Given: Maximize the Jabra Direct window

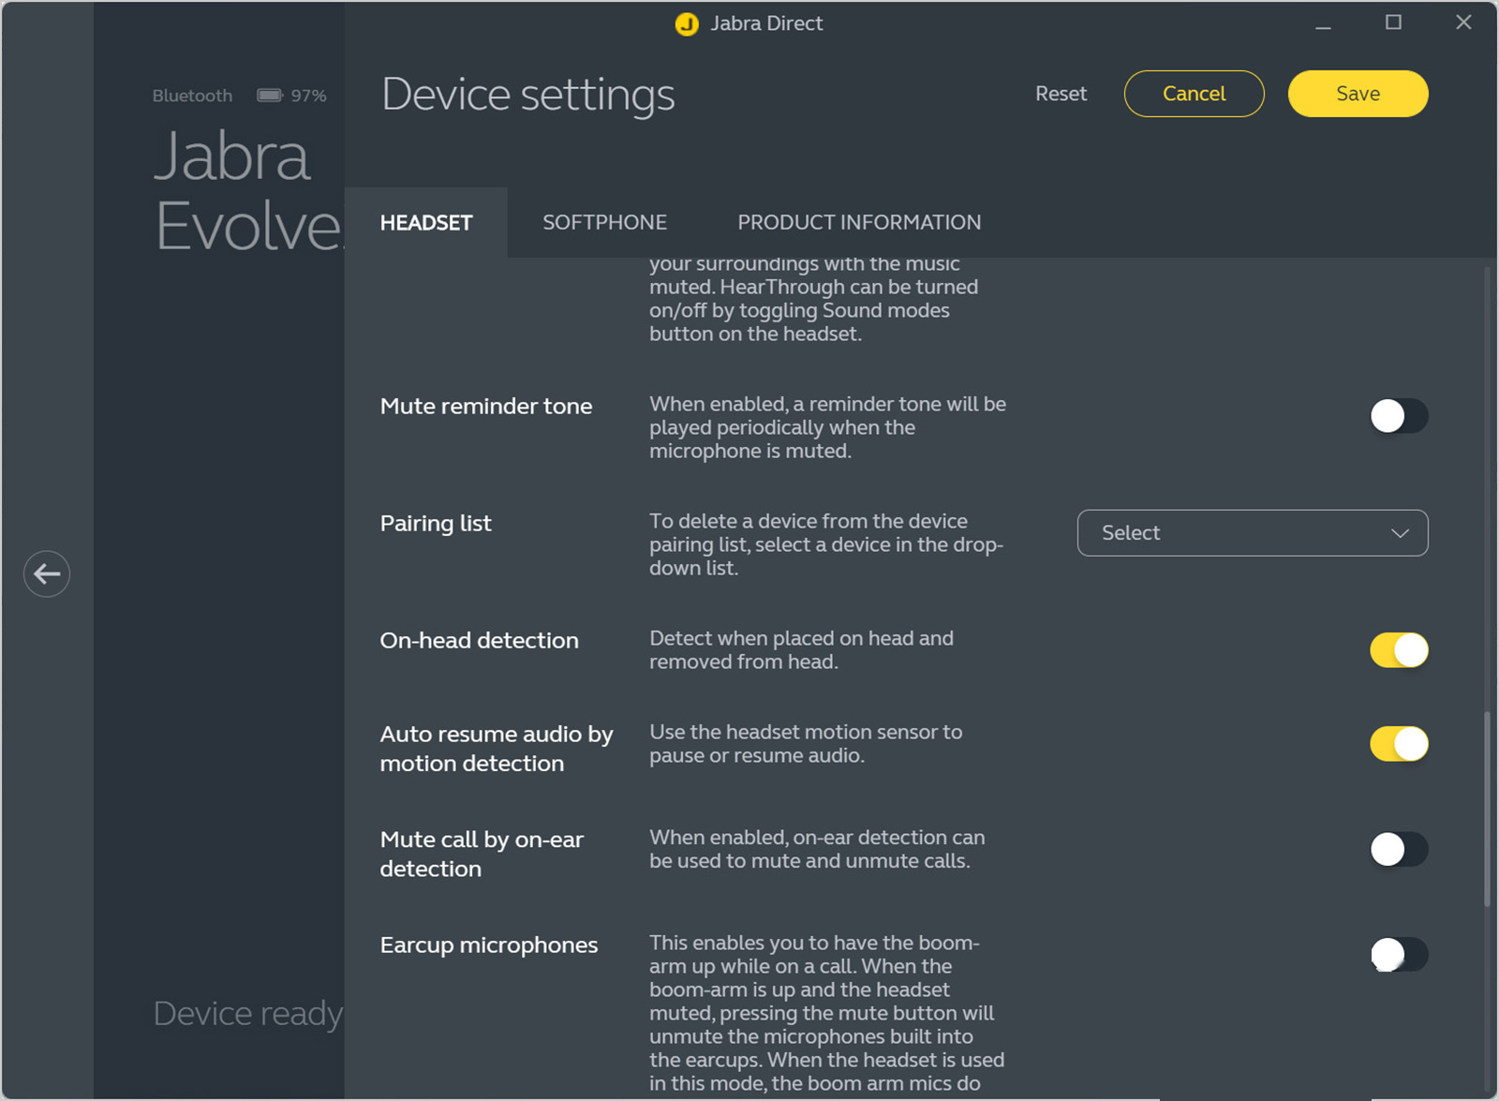Looking at the screenshot, I should (1393, 22).
